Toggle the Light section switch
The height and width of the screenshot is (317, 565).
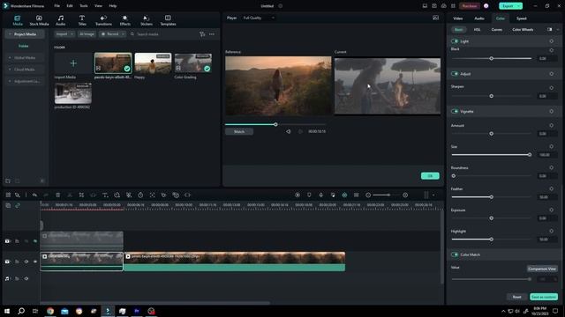(x=455, y=41)
